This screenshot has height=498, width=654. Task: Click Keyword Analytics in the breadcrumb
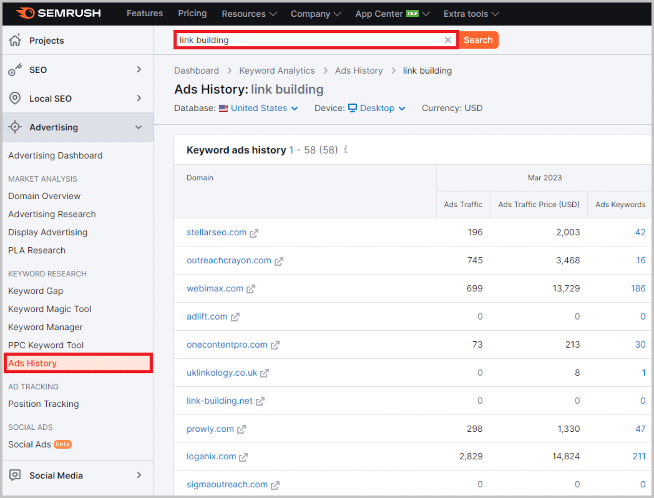click(x=277, y=70)
